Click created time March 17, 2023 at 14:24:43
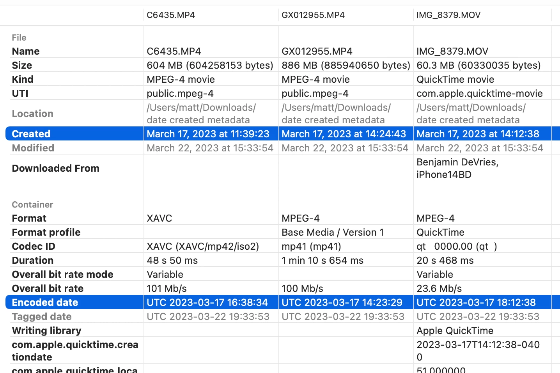560x373 pixels. coord(344,134)
